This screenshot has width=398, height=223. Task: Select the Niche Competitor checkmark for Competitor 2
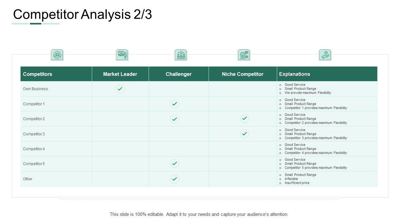[244, 118]
